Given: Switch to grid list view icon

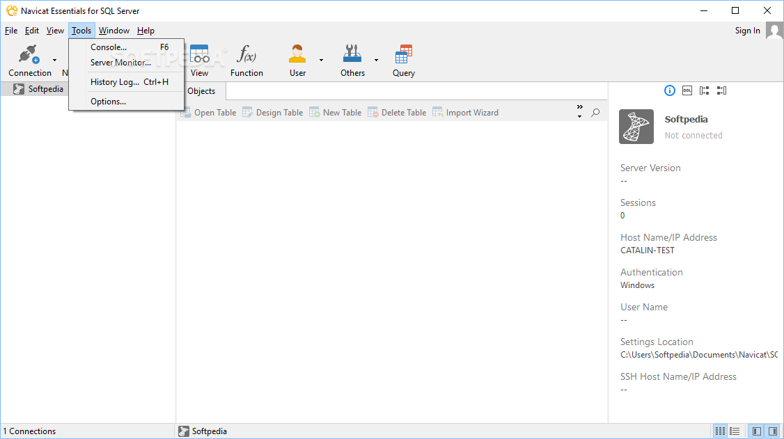Looking at the screenshot, I should pos(720,431).
